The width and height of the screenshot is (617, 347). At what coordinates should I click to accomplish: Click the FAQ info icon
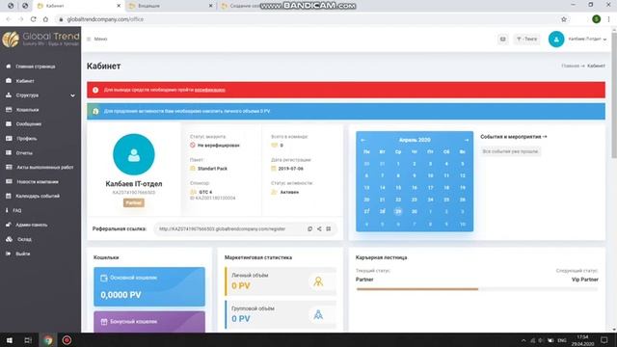click(7, 210)
